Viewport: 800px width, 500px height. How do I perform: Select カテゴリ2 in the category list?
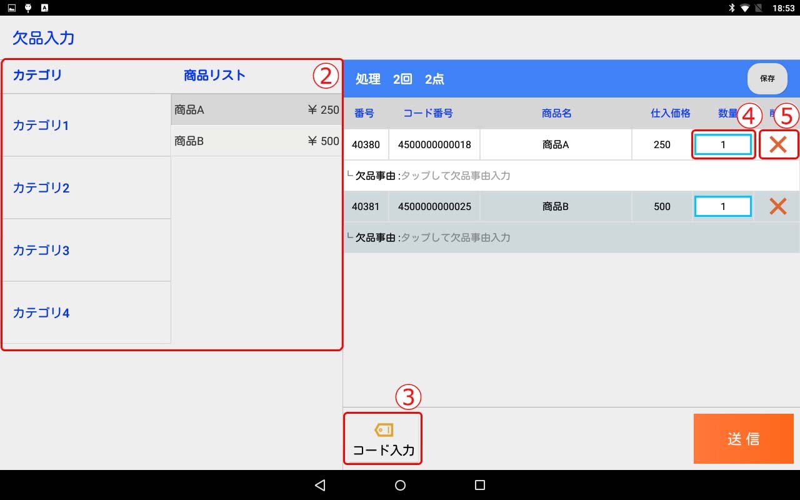click(86, 187)
